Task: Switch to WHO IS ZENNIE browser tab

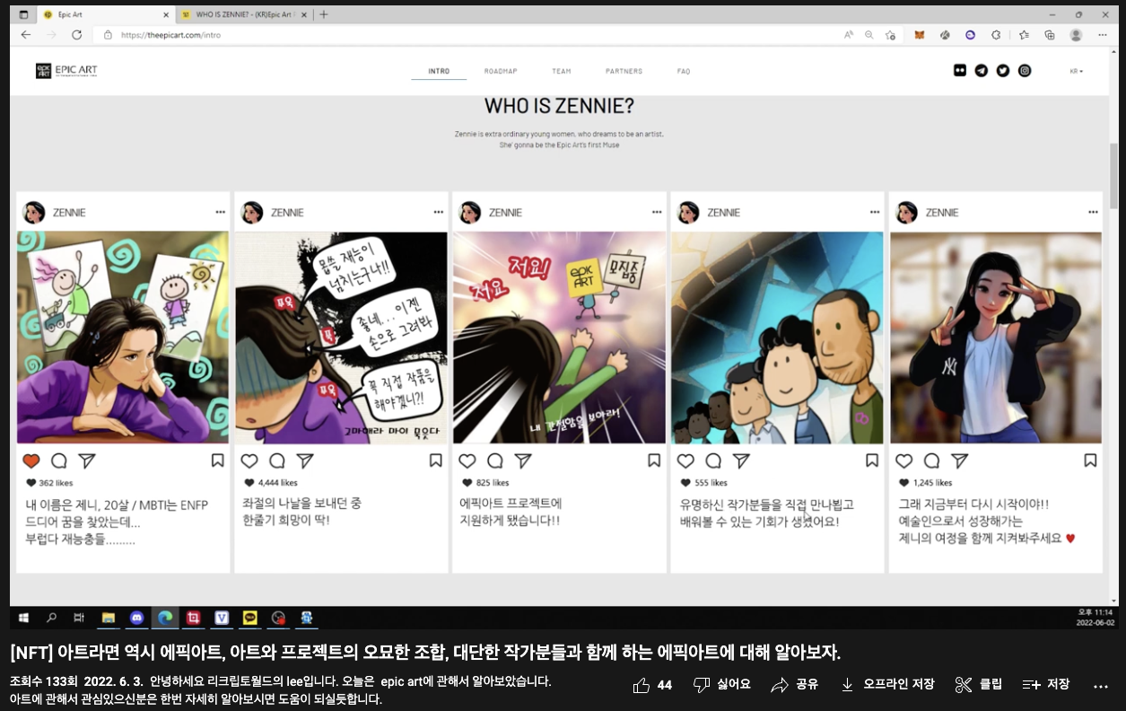Action: pyautogui.click(x=242, y=14)
